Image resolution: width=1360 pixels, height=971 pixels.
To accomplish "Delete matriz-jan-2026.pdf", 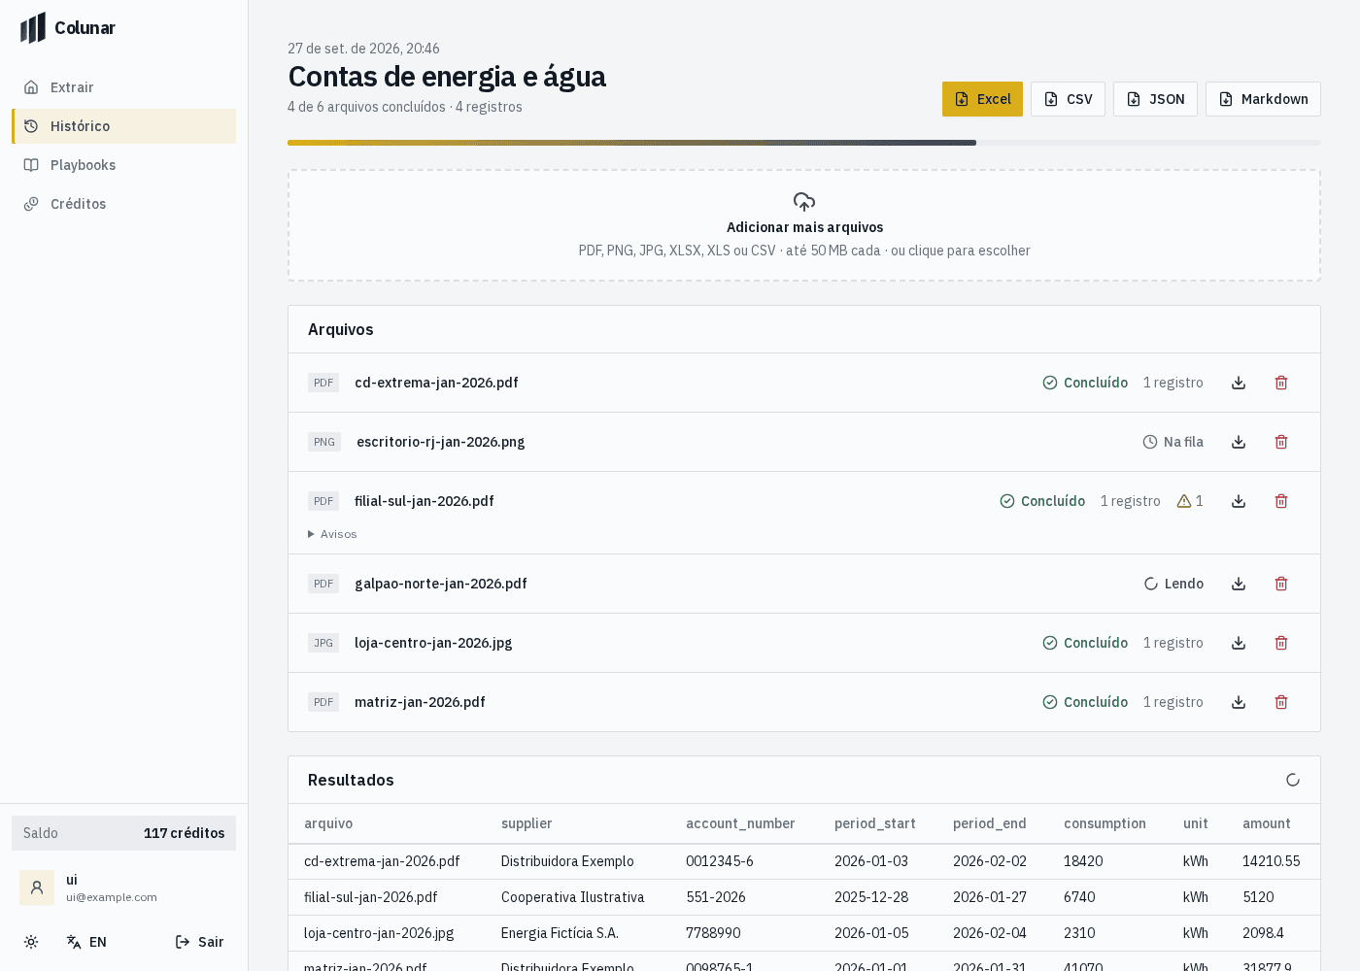I will 1281,702.
